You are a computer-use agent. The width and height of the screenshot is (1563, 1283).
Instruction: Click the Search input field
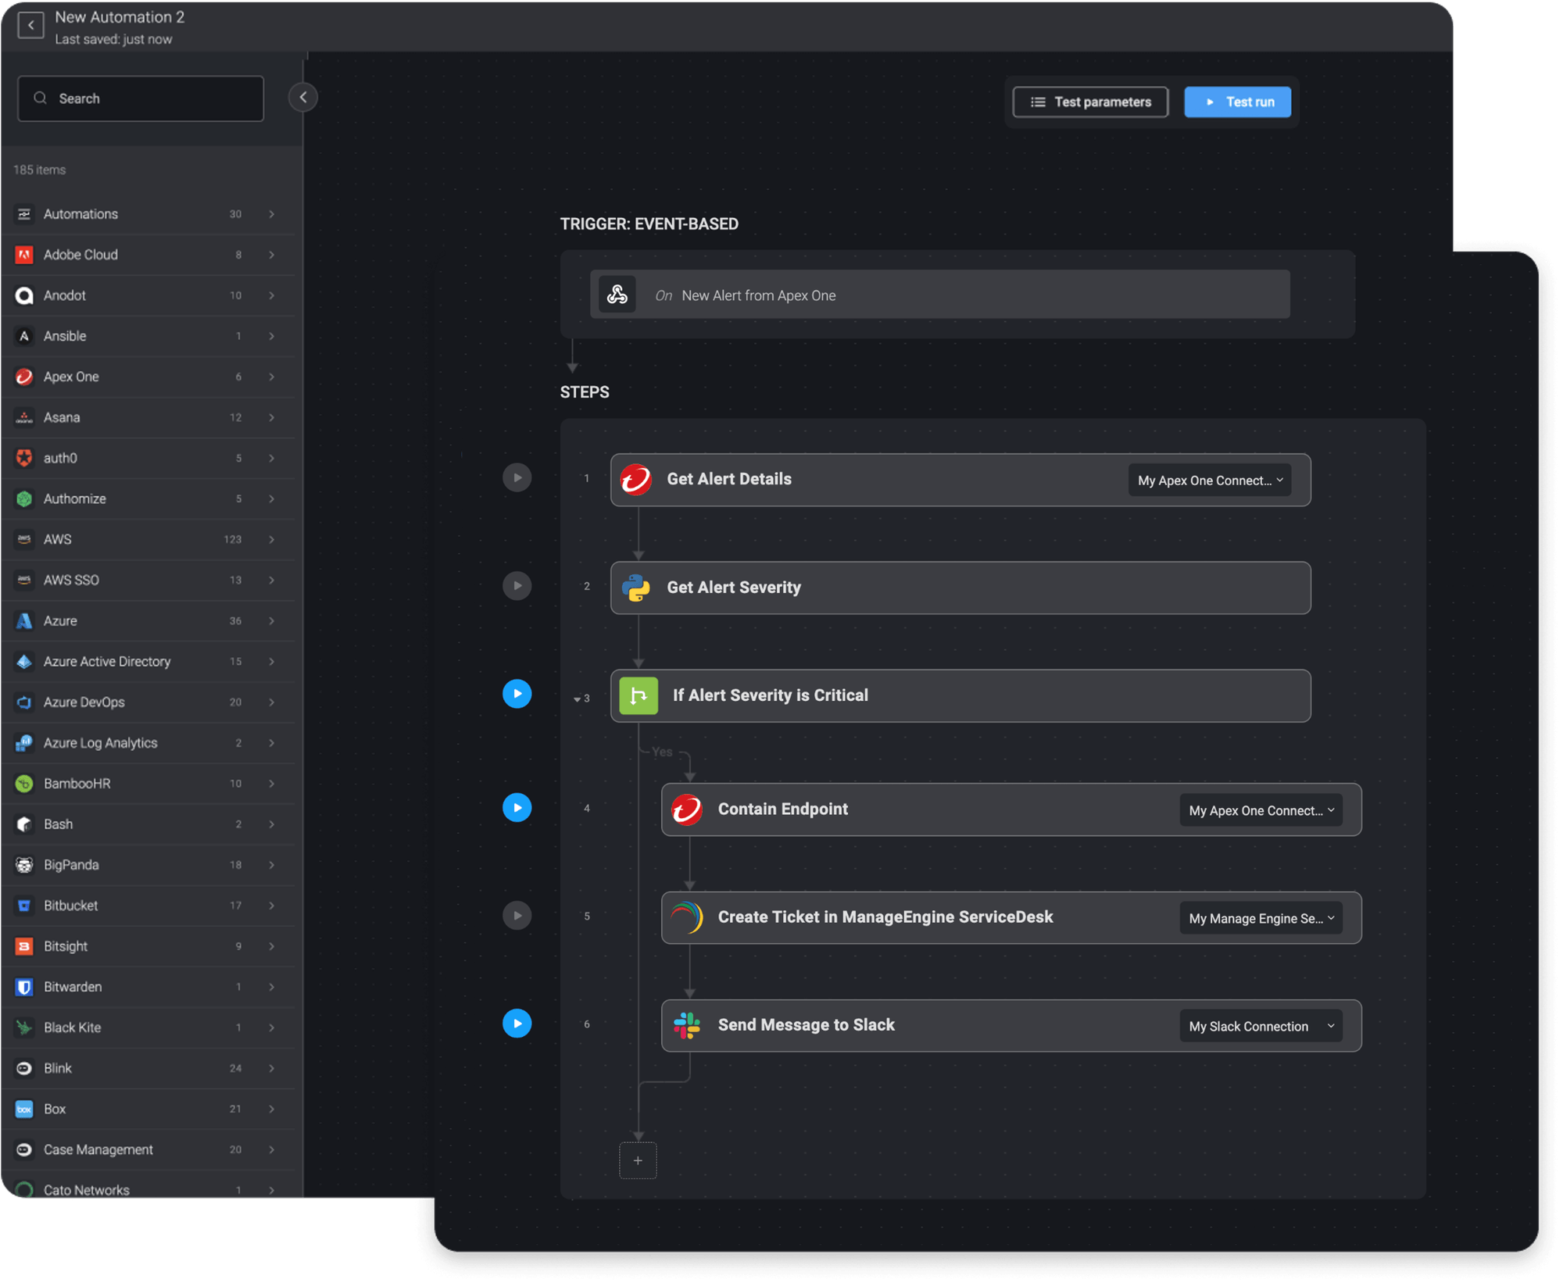[141, 98]
